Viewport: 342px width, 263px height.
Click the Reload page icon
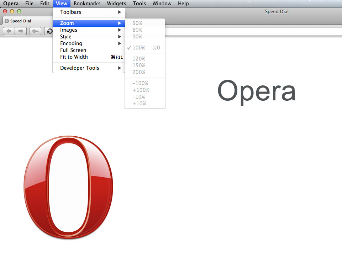point(49,31)
